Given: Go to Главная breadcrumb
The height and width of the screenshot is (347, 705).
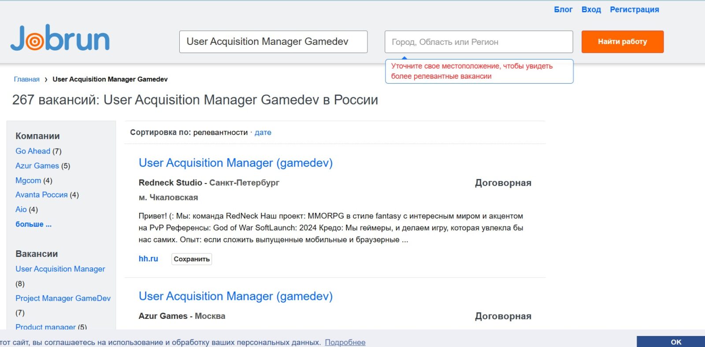Looking at the screenshot, I should coord(26,79).
